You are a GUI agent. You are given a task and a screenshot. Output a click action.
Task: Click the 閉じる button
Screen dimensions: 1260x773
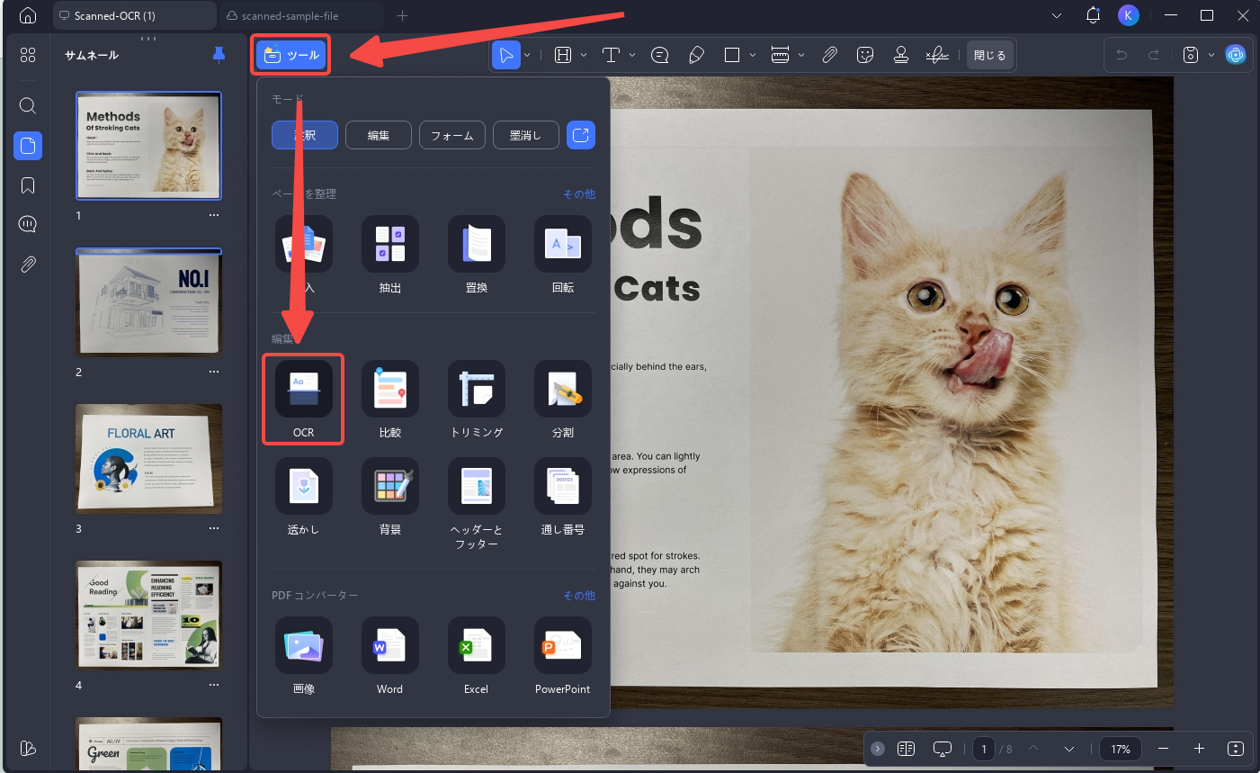click(989, 55)
